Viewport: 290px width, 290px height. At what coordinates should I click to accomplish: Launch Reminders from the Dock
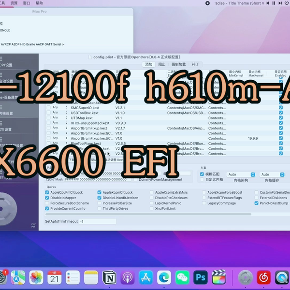tap(72, 277)
